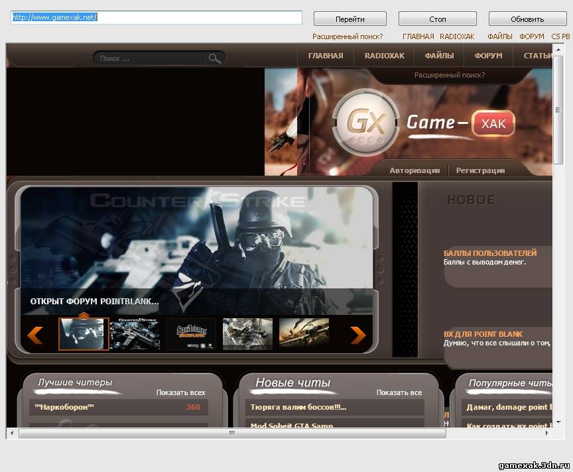
Task: Click the search magnifier icon
Action: click(214, 58)
